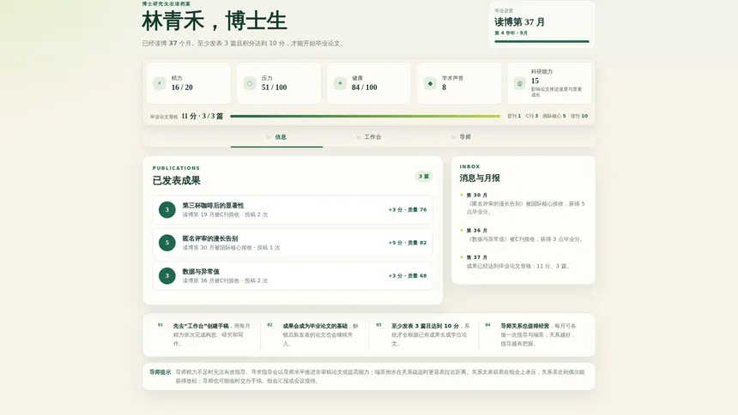Open the publication 第三杯咖啡后的显著性
The image size is (738, 415).
coord(293,210)
